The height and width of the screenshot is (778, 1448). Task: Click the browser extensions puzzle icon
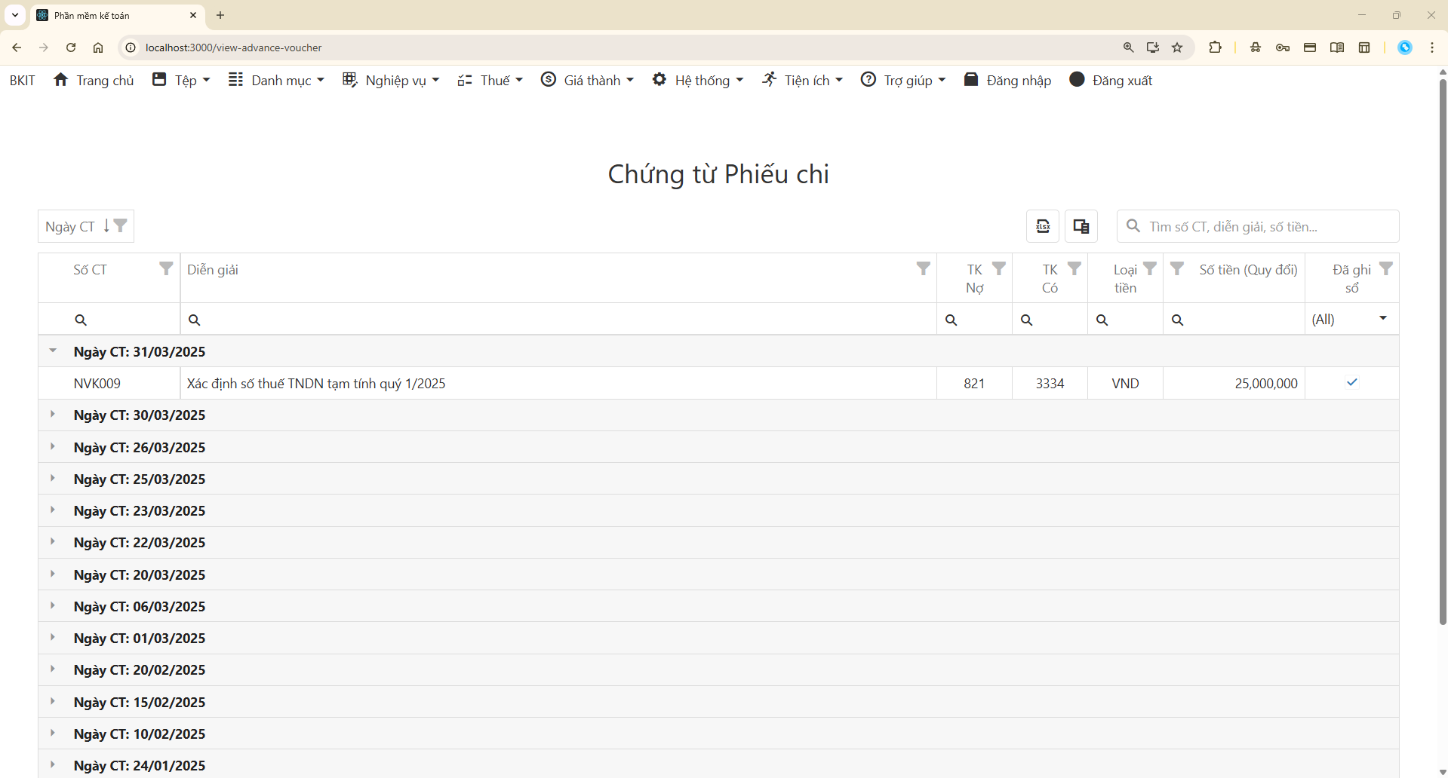click(1216, 47)
